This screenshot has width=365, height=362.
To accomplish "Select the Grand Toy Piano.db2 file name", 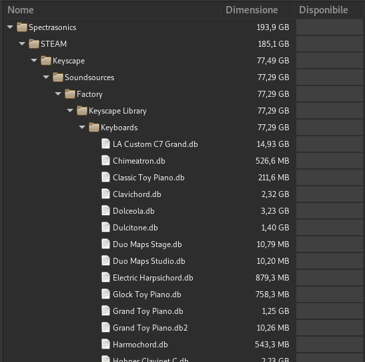I will [150, 328].
